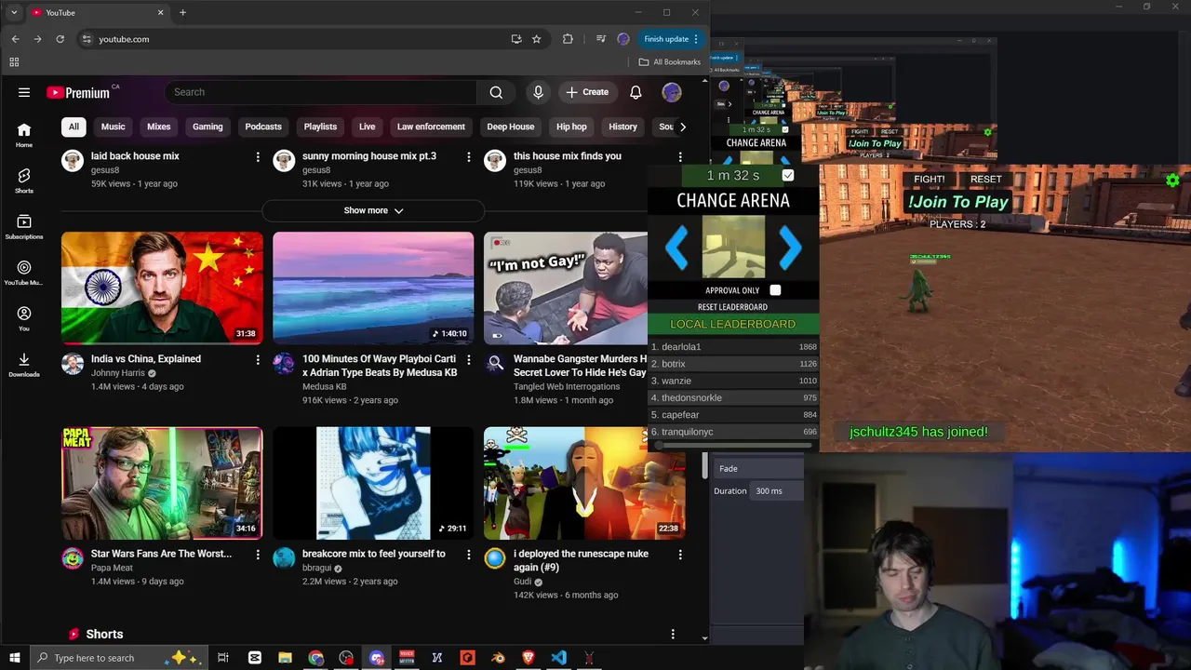Select leaderboard row 1. dearlola1
This screenshot has width=1191, height=670.
pos(733,347)
